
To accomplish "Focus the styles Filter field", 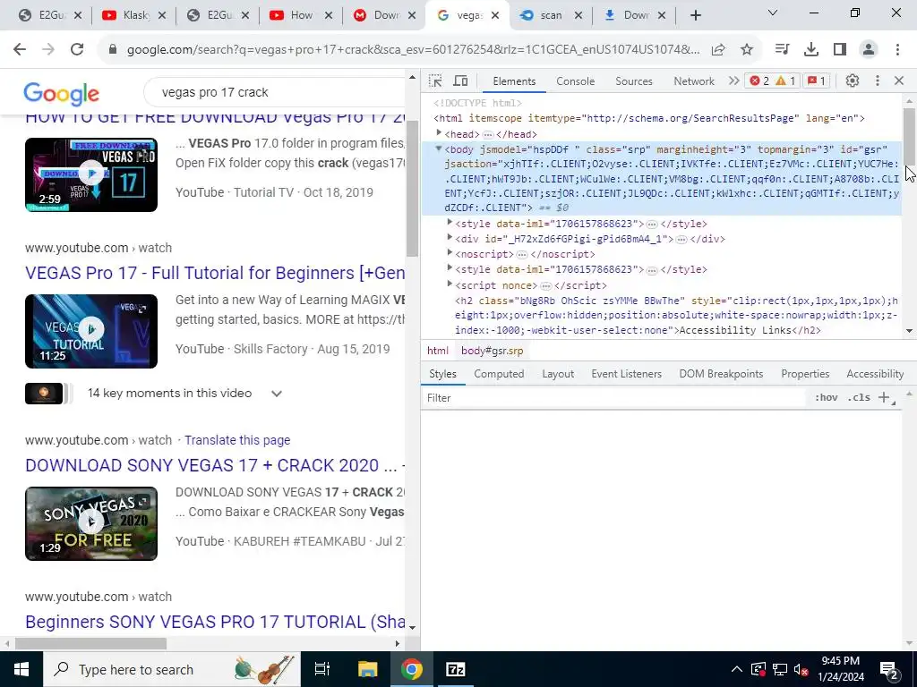I will pos(614,398).
